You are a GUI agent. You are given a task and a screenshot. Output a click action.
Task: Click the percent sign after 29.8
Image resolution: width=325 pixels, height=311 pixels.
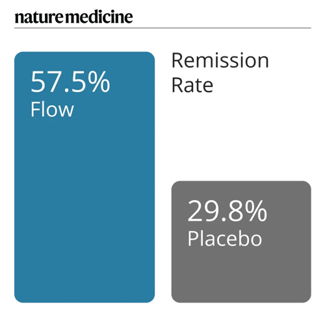tap(256, 211)
